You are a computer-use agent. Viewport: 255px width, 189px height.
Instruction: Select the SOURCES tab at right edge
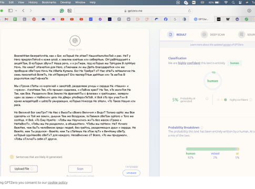coord(247,35)
